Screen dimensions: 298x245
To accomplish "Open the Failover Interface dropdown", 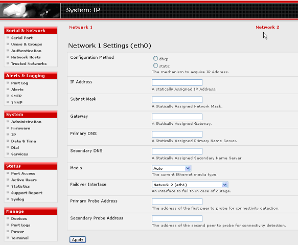I will pyautogui.click(x=190, y=185).
